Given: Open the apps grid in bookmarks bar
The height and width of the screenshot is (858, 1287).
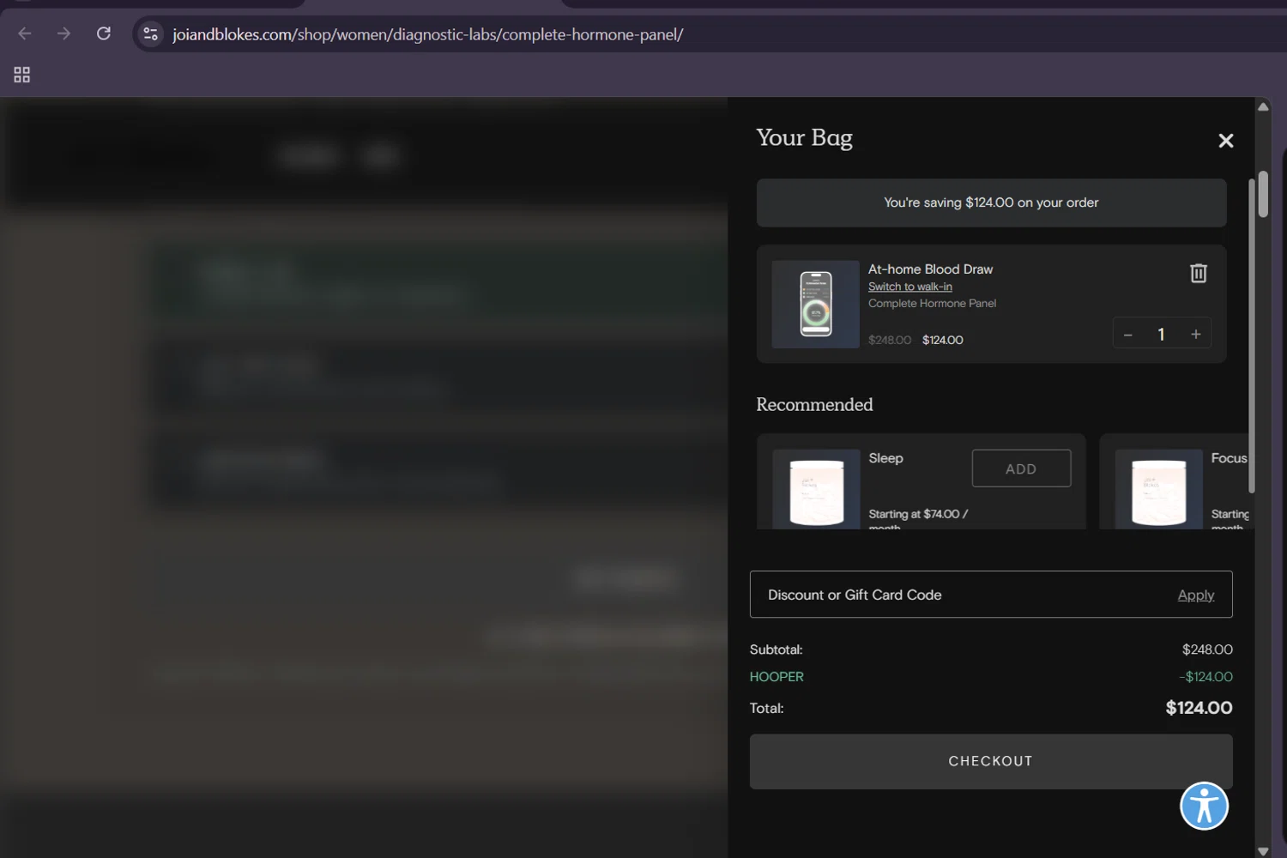Looking at the screenshot, I should pyautogui.click(x=22, y=75).
